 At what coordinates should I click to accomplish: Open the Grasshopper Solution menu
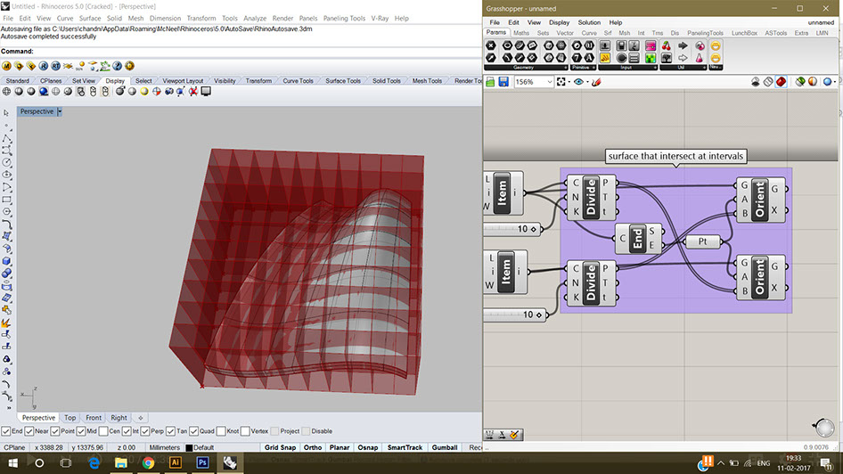tap(589, 22)
